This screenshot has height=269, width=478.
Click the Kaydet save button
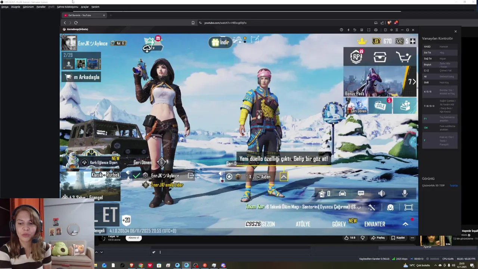[x=398, y=238]
